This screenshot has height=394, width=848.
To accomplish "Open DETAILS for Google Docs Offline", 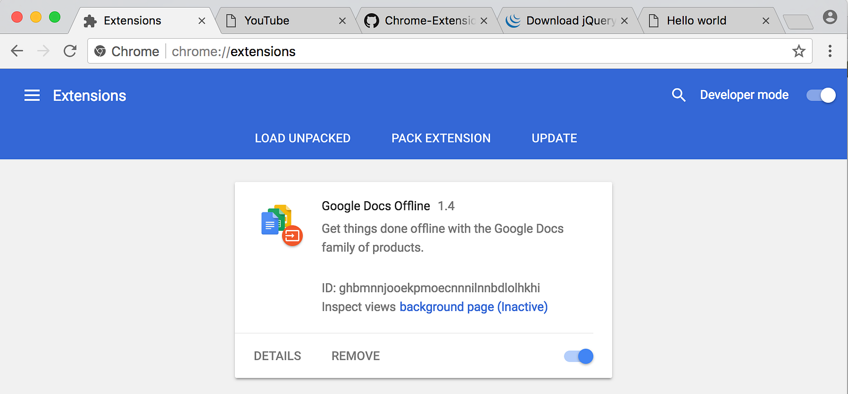I will [277, 356].
